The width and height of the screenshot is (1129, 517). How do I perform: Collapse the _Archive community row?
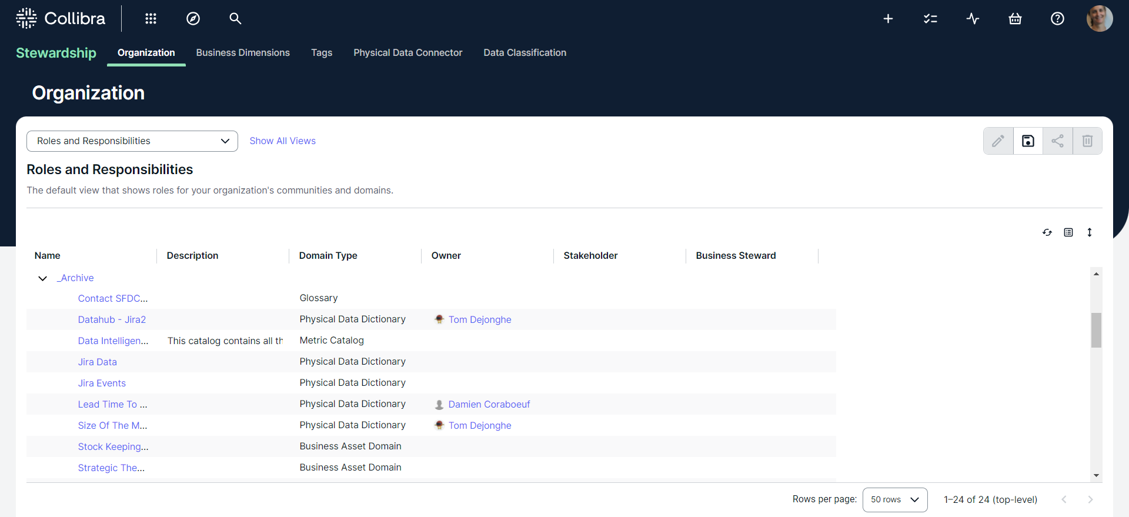pyautogui.click(x=42, y=278)
